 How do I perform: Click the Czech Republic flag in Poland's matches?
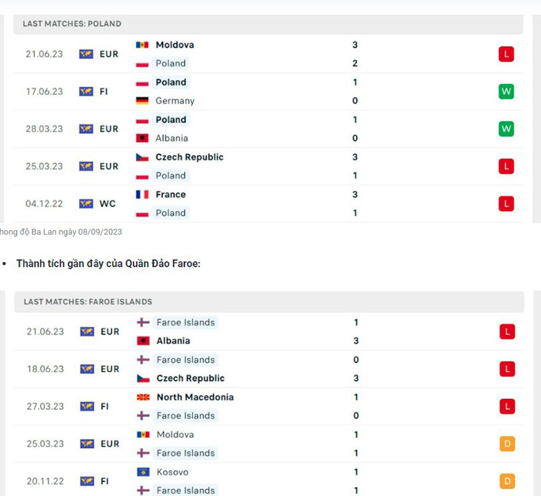coord(142,157)
